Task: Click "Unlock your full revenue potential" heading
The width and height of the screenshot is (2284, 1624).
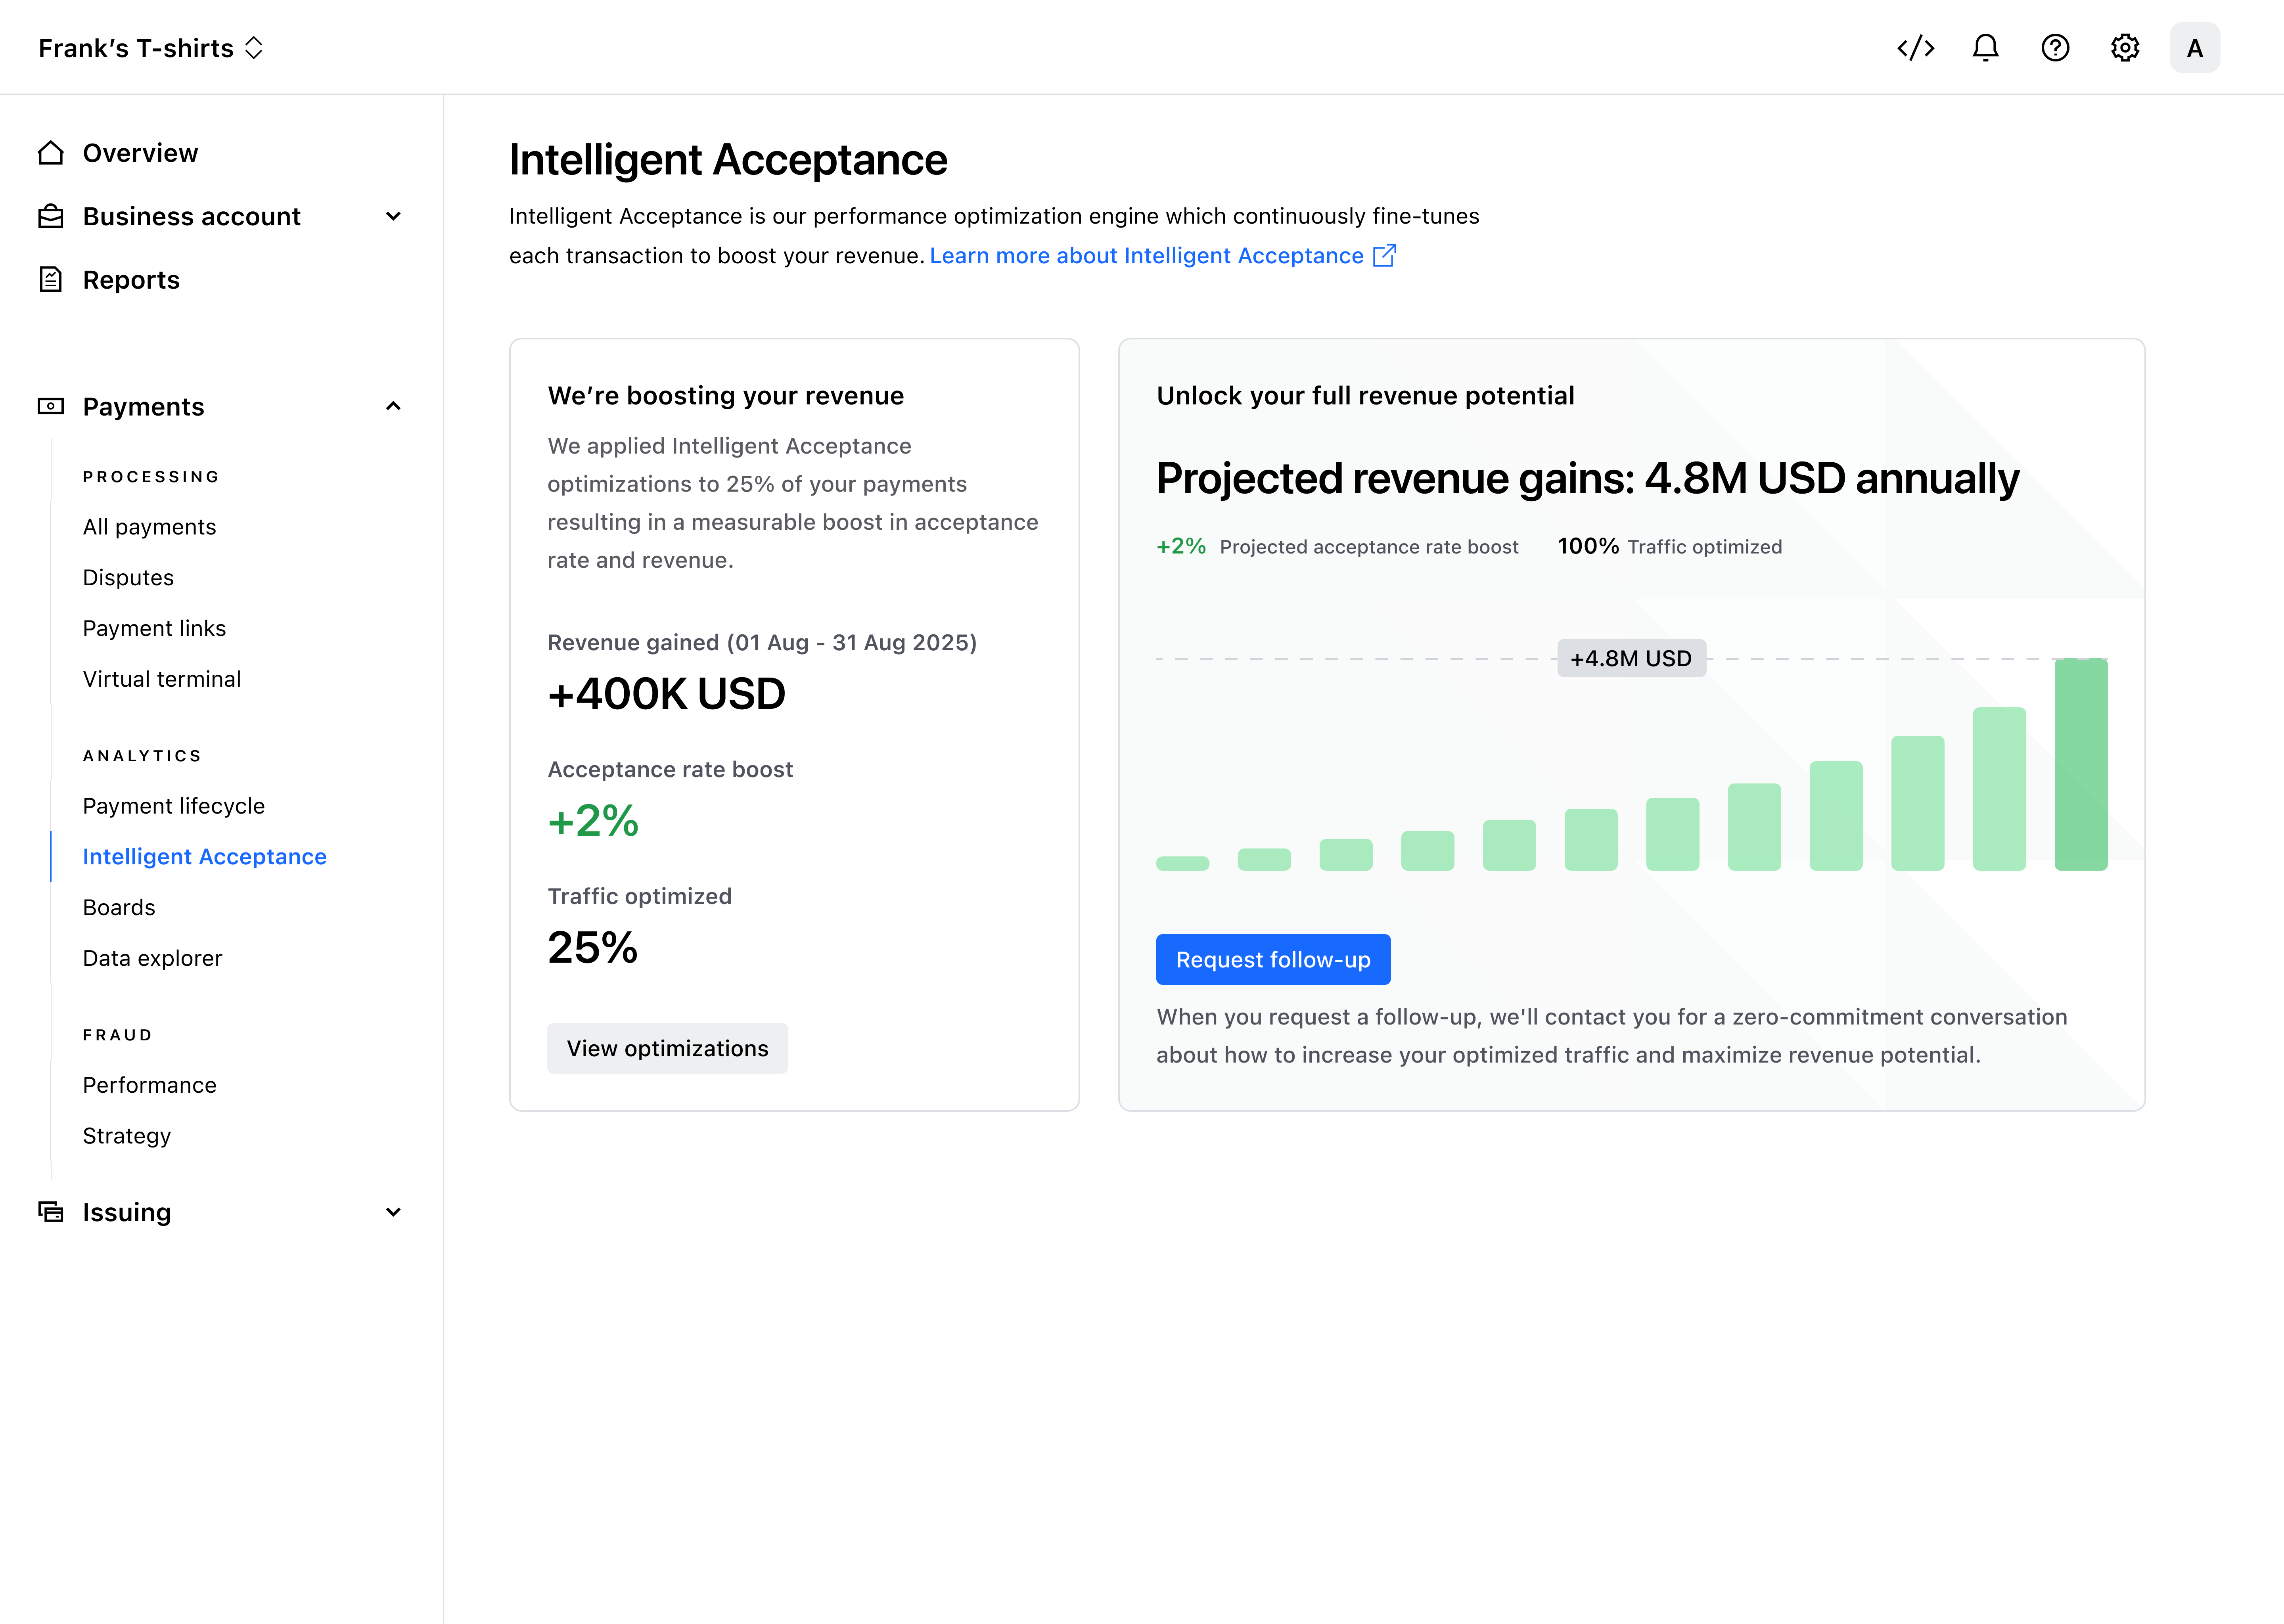Action: (x=1365, y=396)
